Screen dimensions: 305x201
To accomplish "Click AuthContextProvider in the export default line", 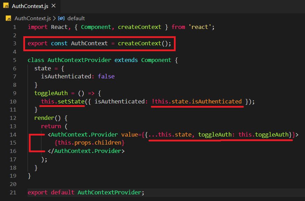I will click(x=110, y=192).
